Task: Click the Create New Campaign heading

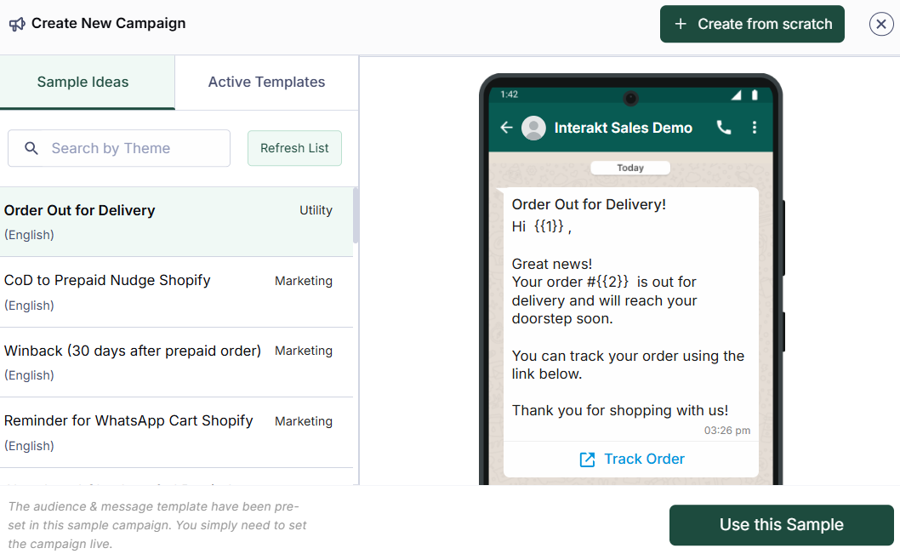Action: (109, 24)
